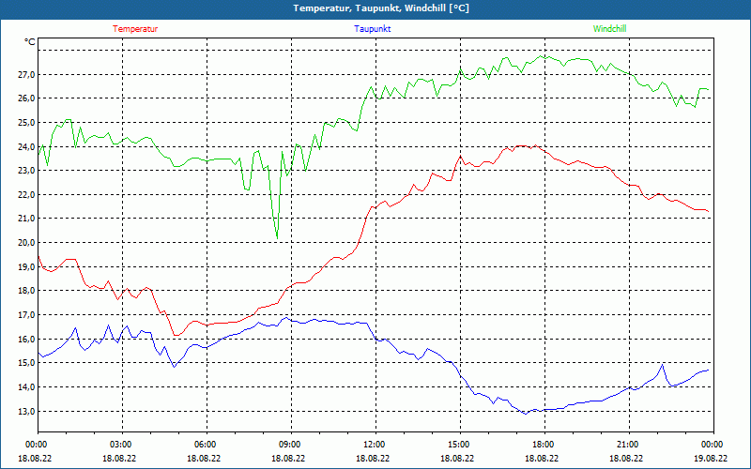The width and height of the screenshot is (751, 469).
Task: Click the green windchill dip near 08:30
Action: click(x=277, y=237)
